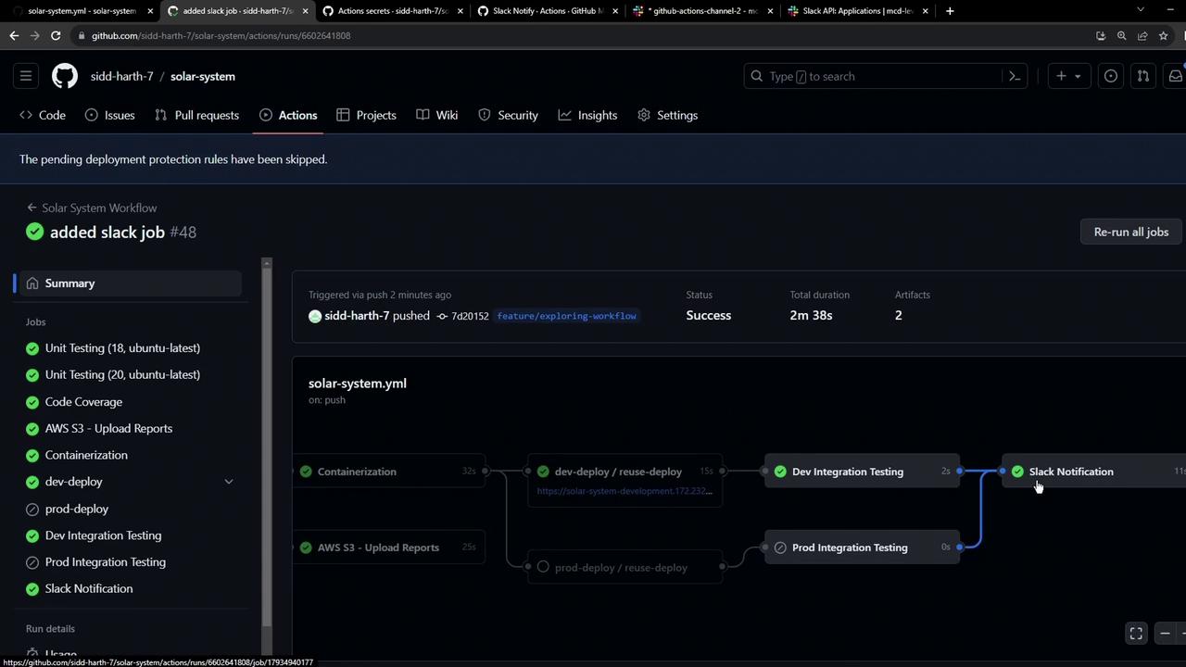
Task: Click the Re-run all jobs button
Action: click(1130, 232)
